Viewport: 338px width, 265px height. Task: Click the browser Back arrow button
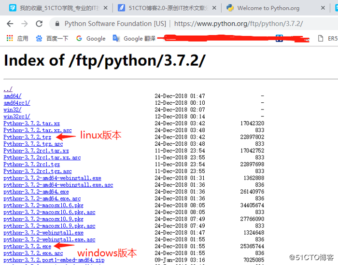click(10, 24)
